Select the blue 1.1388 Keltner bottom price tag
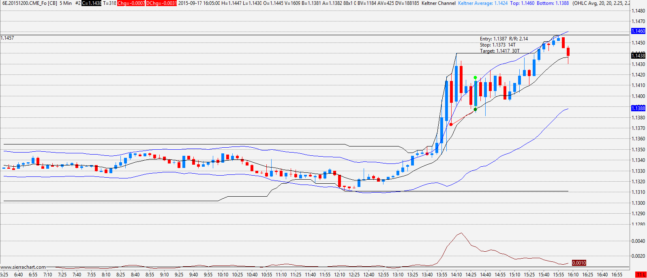Viewport: 647px width, 278px height. (x=638, y=108)
